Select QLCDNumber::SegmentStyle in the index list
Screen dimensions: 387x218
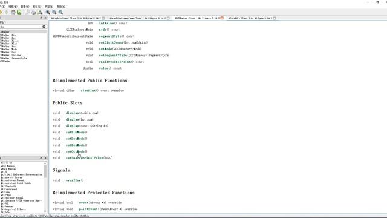(x=13, y=58)
